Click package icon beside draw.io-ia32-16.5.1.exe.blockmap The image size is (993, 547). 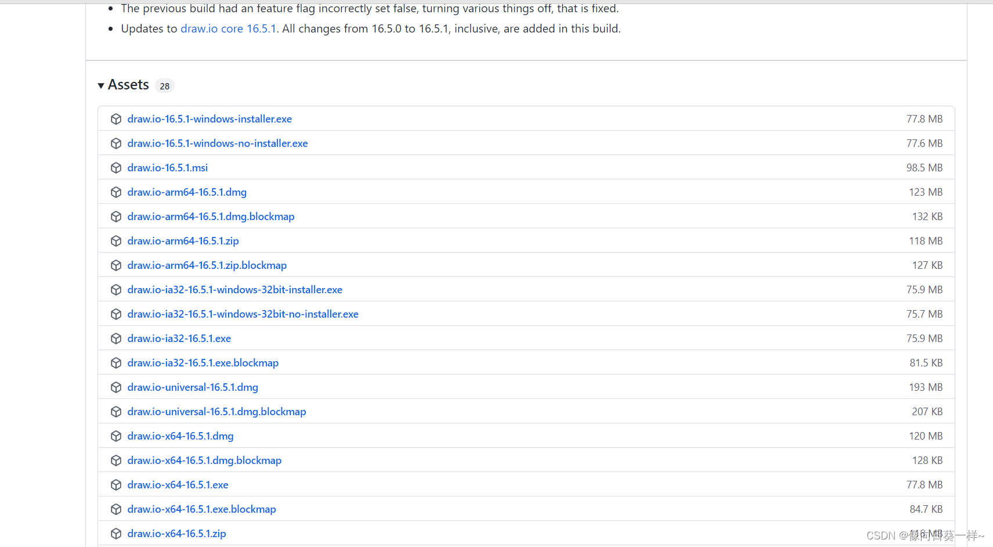click(116, 363)
